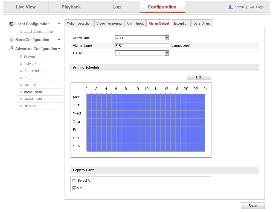The height and width of the screenshot is (212, 273).
Task: Toggle the A->1 copy checkbox
Action: [74, 188]
